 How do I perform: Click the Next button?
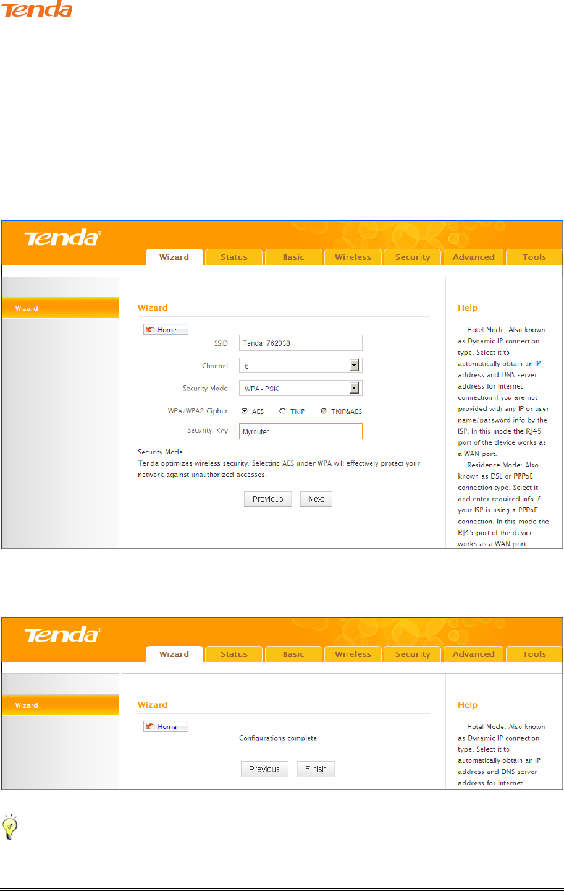pos(316,499)
